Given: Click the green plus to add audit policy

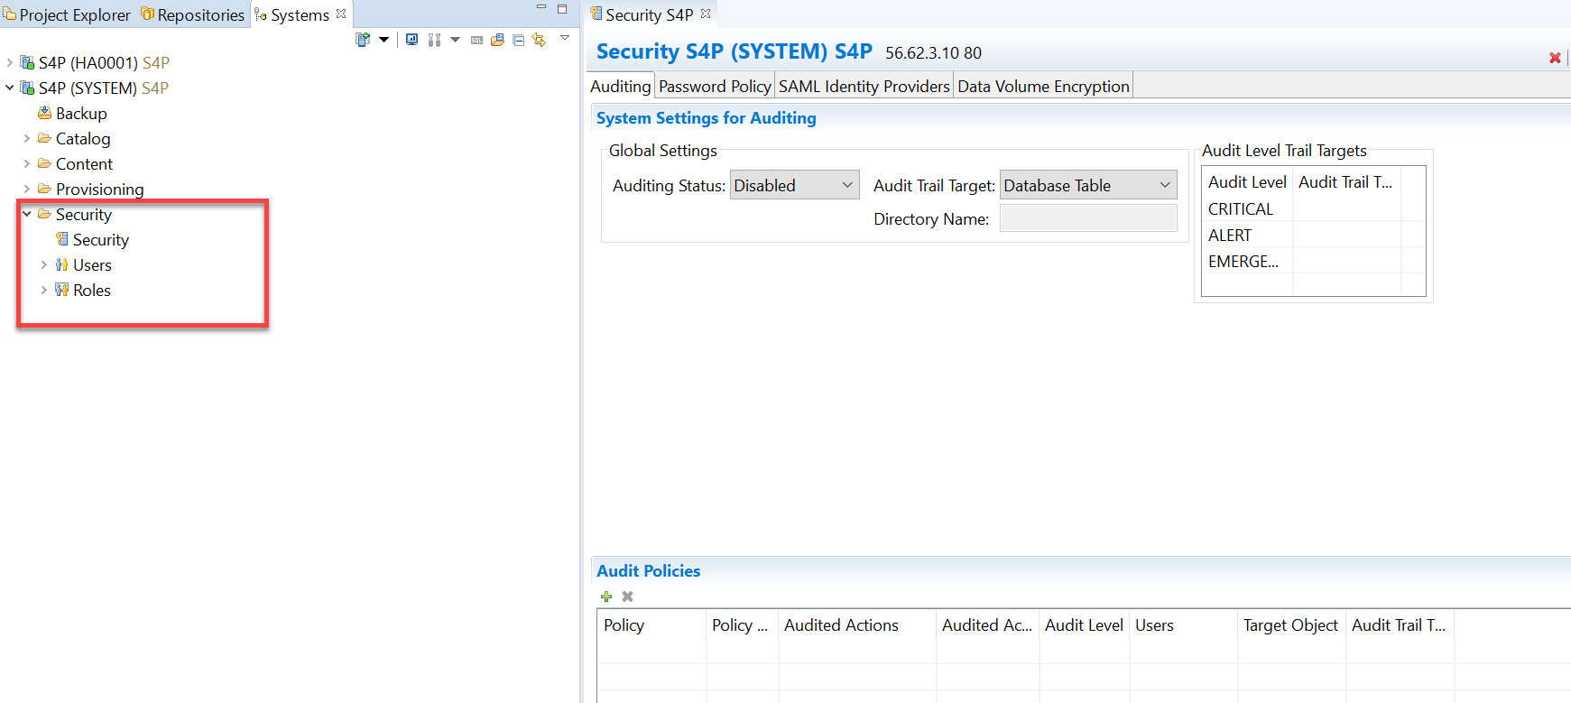Looking at the screenshot, I should pos(606,597).
